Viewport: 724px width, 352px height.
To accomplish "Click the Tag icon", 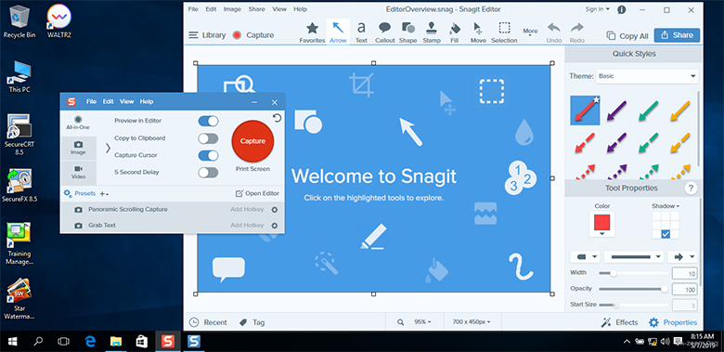I will (243, 322).
